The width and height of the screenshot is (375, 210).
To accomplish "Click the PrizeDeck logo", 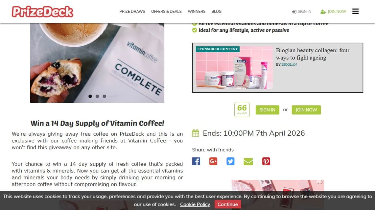I will click(x=42, y=12).
